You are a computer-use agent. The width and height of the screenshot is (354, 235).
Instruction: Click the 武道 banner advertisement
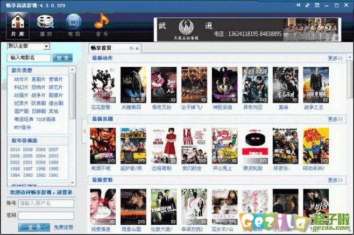(x=247, y=30)
